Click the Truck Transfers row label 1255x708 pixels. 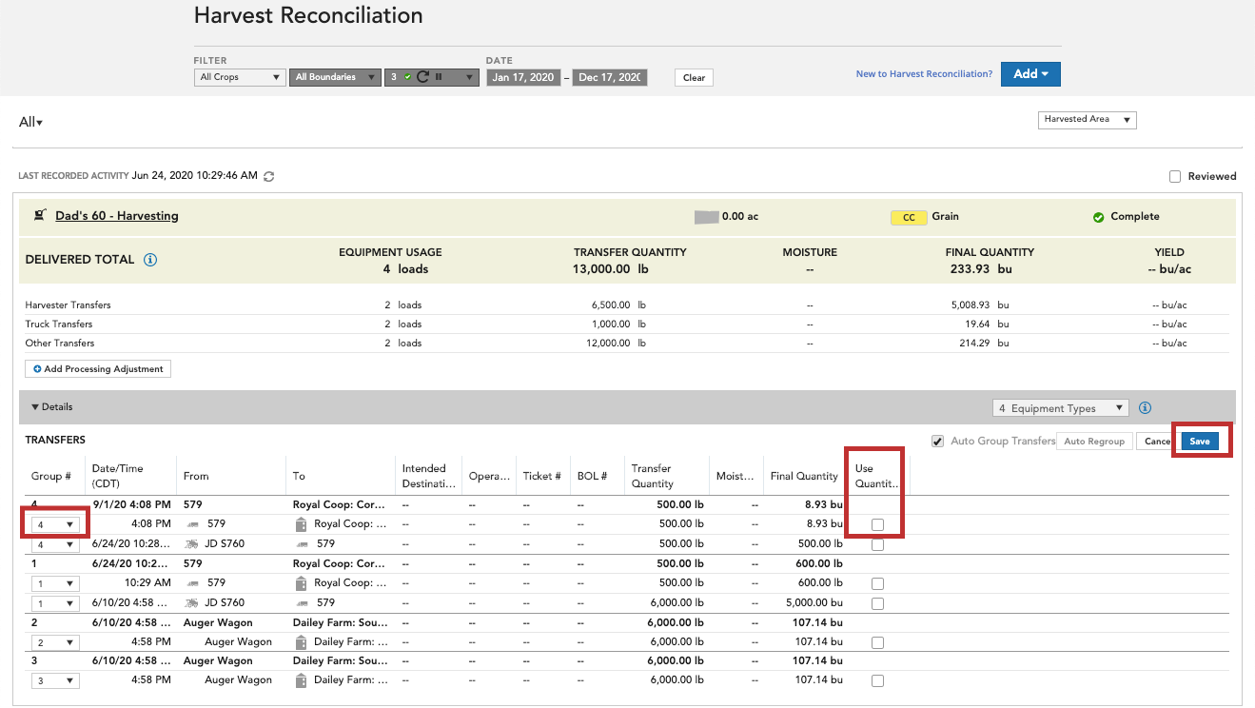[x=59, y=324]
